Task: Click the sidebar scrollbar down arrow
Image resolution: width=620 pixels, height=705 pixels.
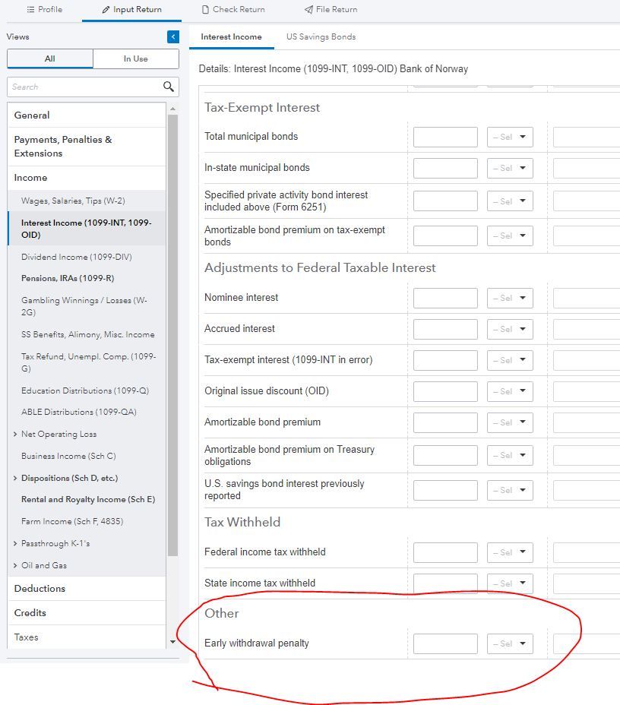Action: pos(172,642)
